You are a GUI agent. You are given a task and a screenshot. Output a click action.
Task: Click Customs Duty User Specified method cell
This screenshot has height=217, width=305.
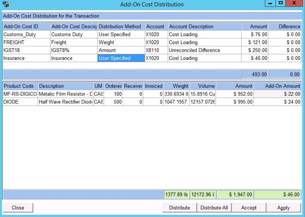click(121, 35)
